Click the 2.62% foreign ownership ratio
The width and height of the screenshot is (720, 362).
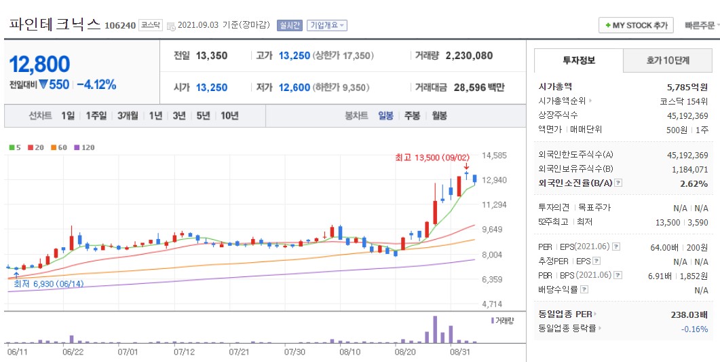[x=694, y=184]
